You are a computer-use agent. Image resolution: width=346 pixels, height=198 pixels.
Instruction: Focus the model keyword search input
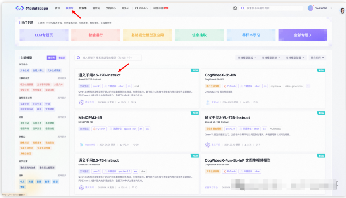point(108,58)
